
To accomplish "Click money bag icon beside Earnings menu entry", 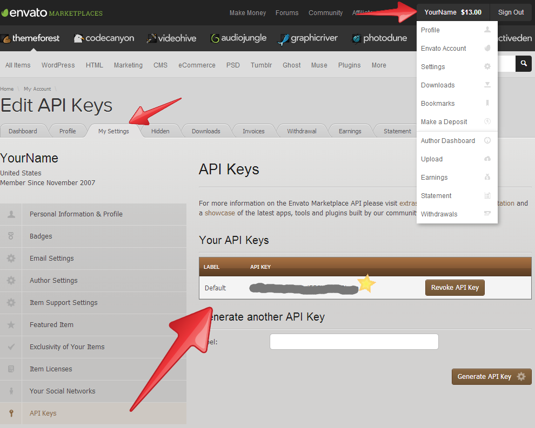I will [x=487, y=177].
